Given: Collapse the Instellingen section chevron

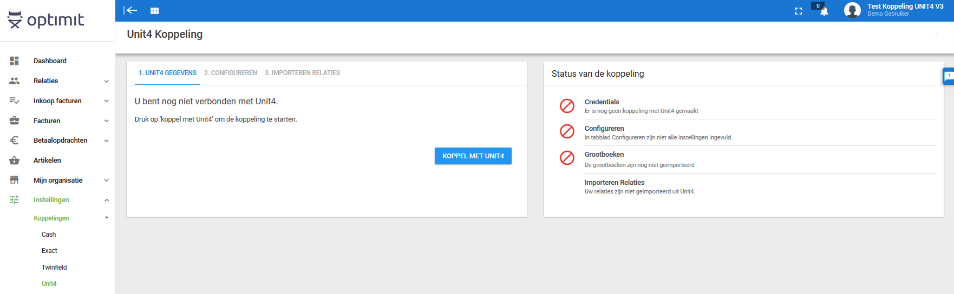Looking at the screenshot, I should tap(107, 200).
